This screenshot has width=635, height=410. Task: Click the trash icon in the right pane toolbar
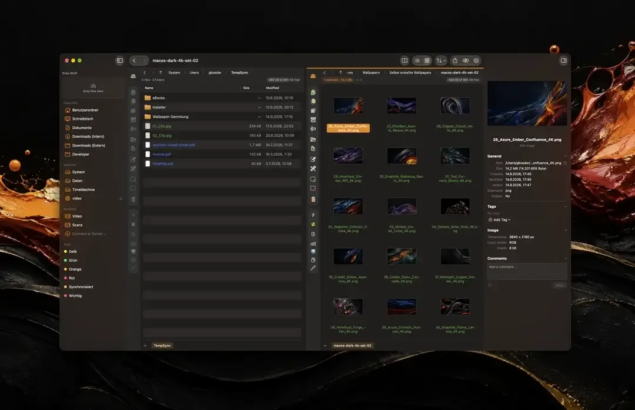click(x=313, y=199)
